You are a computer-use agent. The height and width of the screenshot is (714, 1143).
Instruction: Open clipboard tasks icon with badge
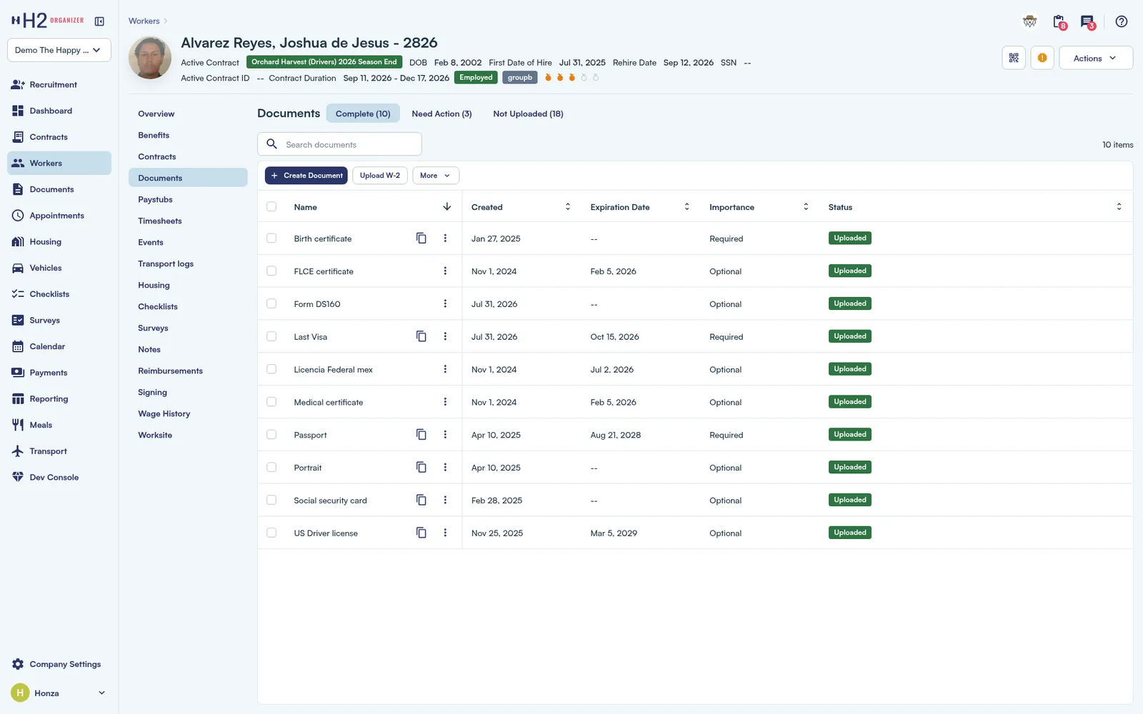pos(1059,22)
